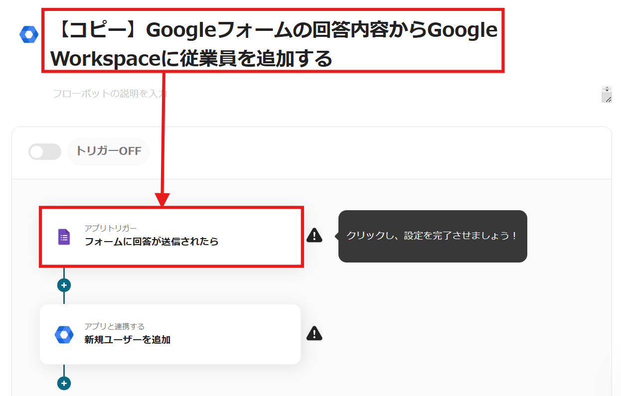
Task: Click the トリガーOFF label
Action: point(108,151)
